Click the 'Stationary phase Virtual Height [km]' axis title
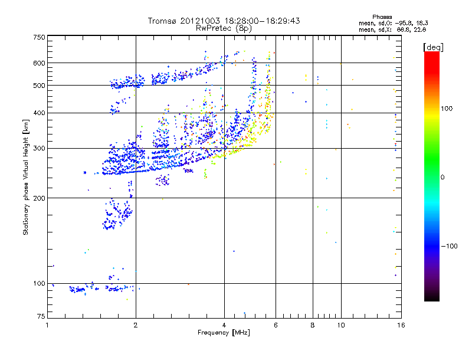Image resolution: width=472 pixels, height=354 pixels. [26, 177]
